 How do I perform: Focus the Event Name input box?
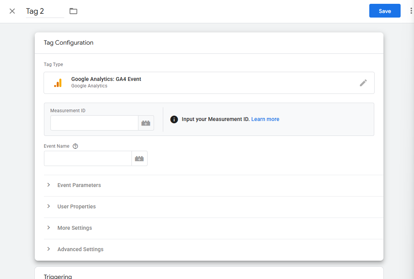(88, 158)
